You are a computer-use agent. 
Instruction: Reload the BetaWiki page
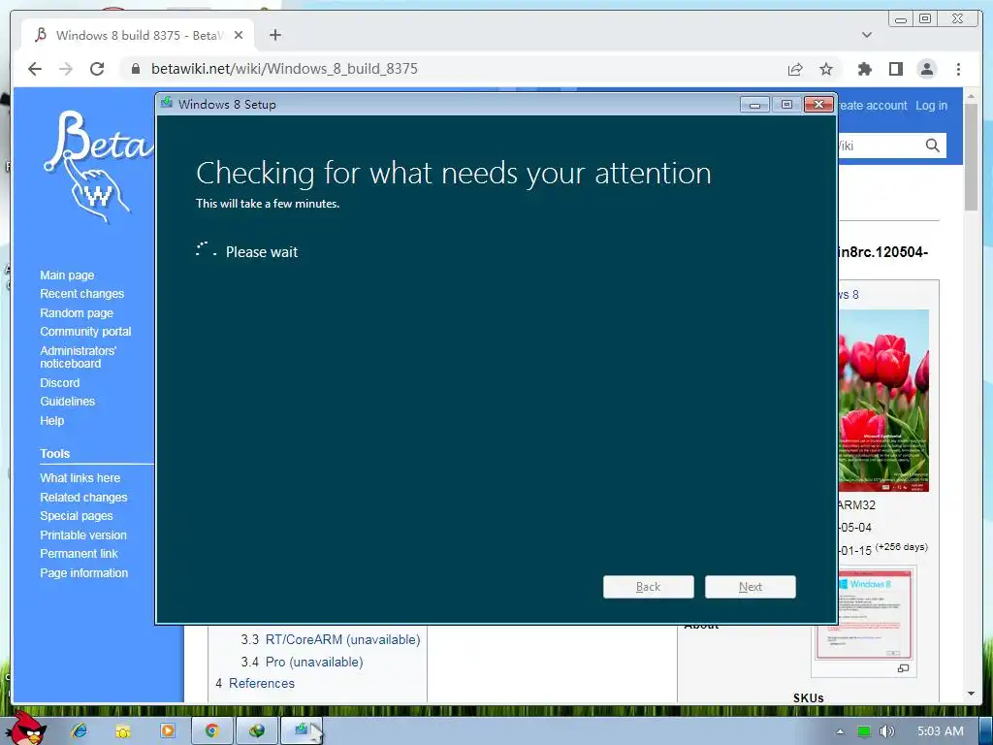coord(97,69)
